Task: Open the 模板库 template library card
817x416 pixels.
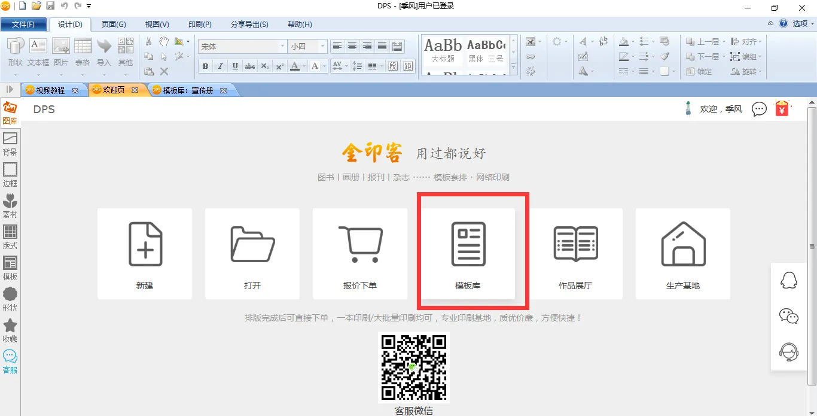Action: coord(468,254)
